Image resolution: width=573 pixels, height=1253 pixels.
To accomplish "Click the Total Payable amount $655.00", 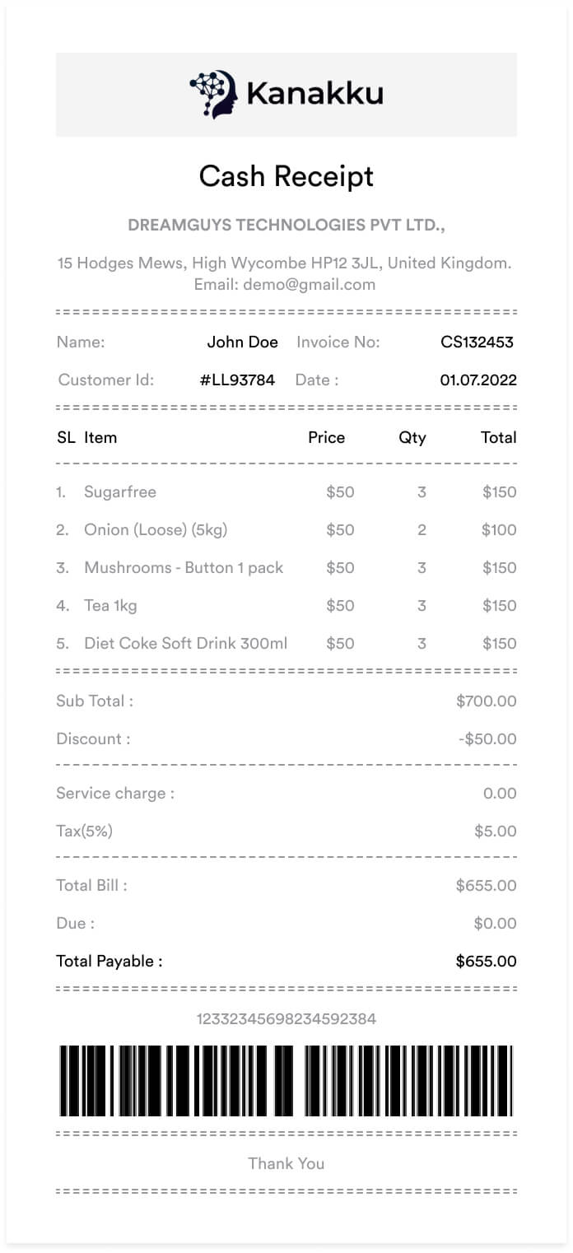I will (486, 962).
